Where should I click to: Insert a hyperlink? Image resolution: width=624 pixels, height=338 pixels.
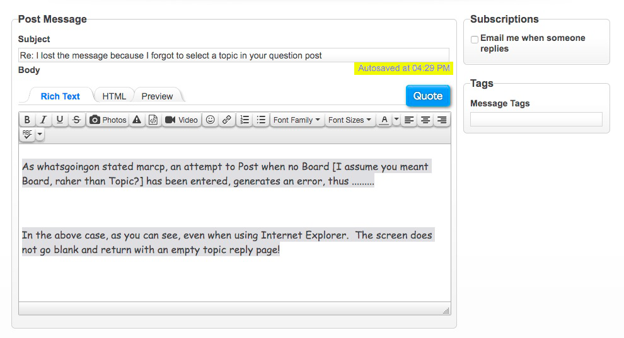point(227,120)
